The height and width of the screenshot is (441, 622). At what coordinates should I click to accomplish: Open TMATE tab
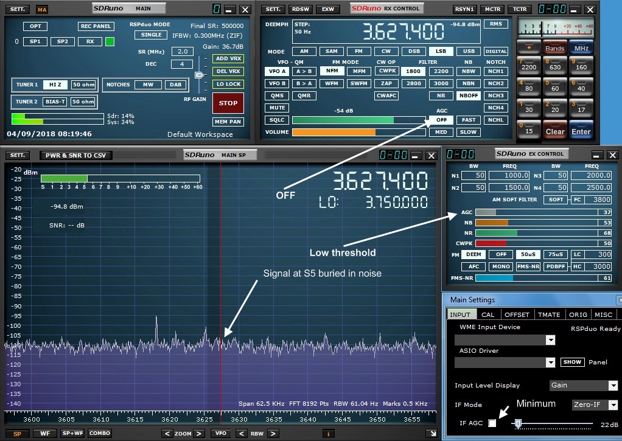click(549, 314)
